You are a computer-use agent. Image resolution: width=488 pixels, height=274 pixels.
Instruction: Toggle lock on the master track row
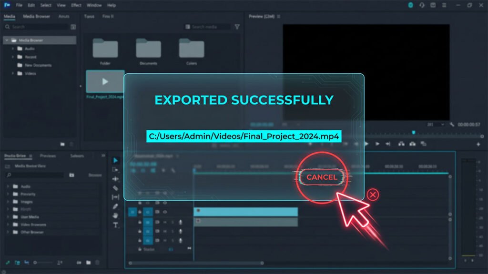click(x=140, y=249)
